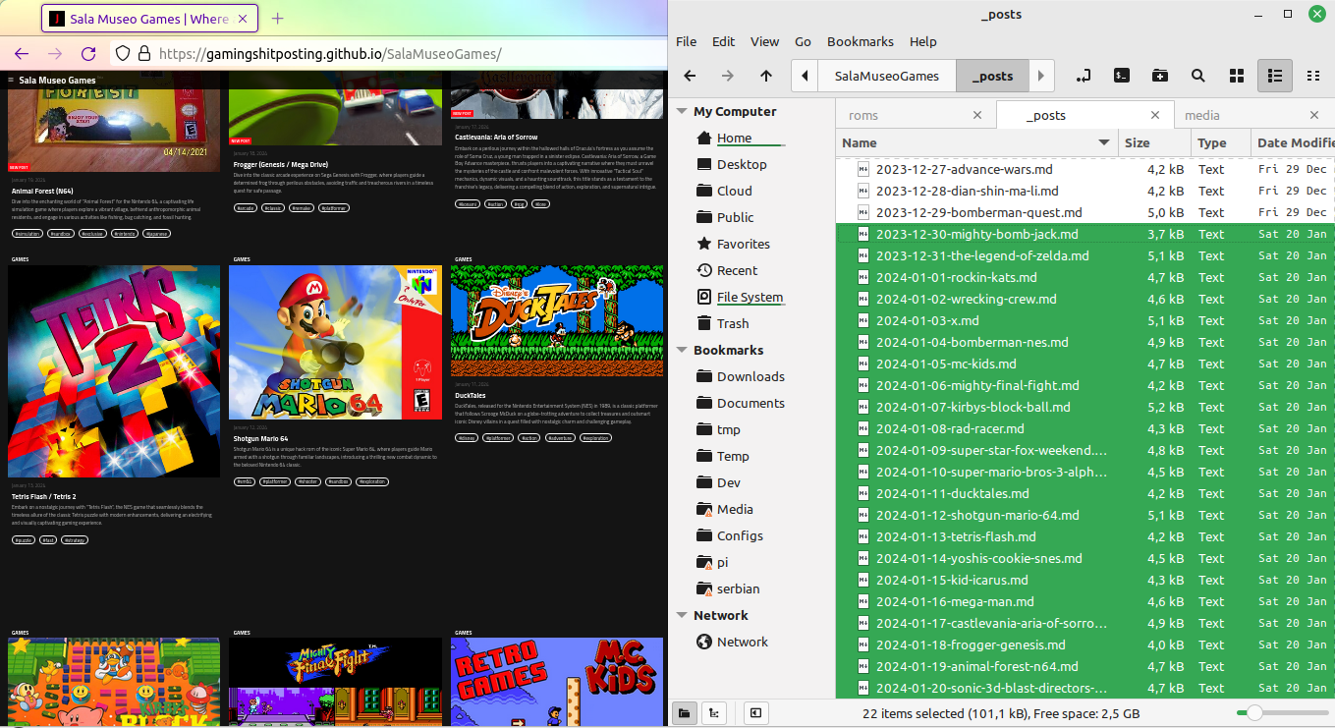Image resolution: width=1335 pixels, height=728 pixels.
Task: Collapse the Bookmarks sidebar section
Action: pyautogui.click(x=683, y=351)
